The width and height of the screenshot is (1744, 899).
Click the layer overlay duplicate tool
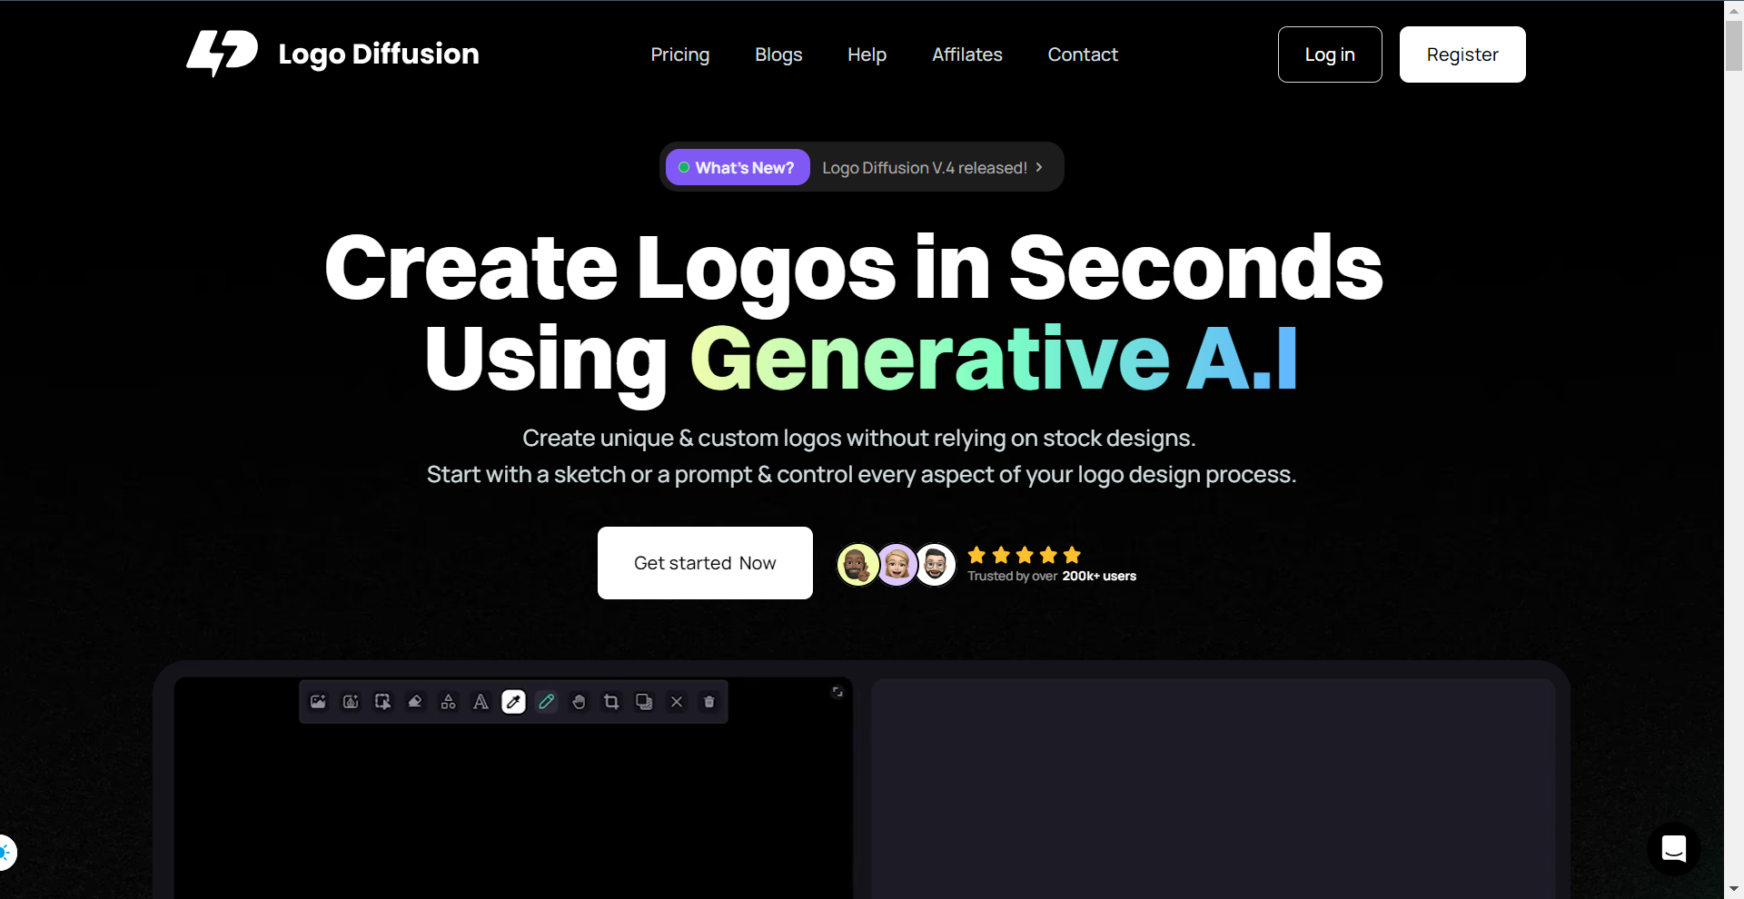click(x=644, y=702)
